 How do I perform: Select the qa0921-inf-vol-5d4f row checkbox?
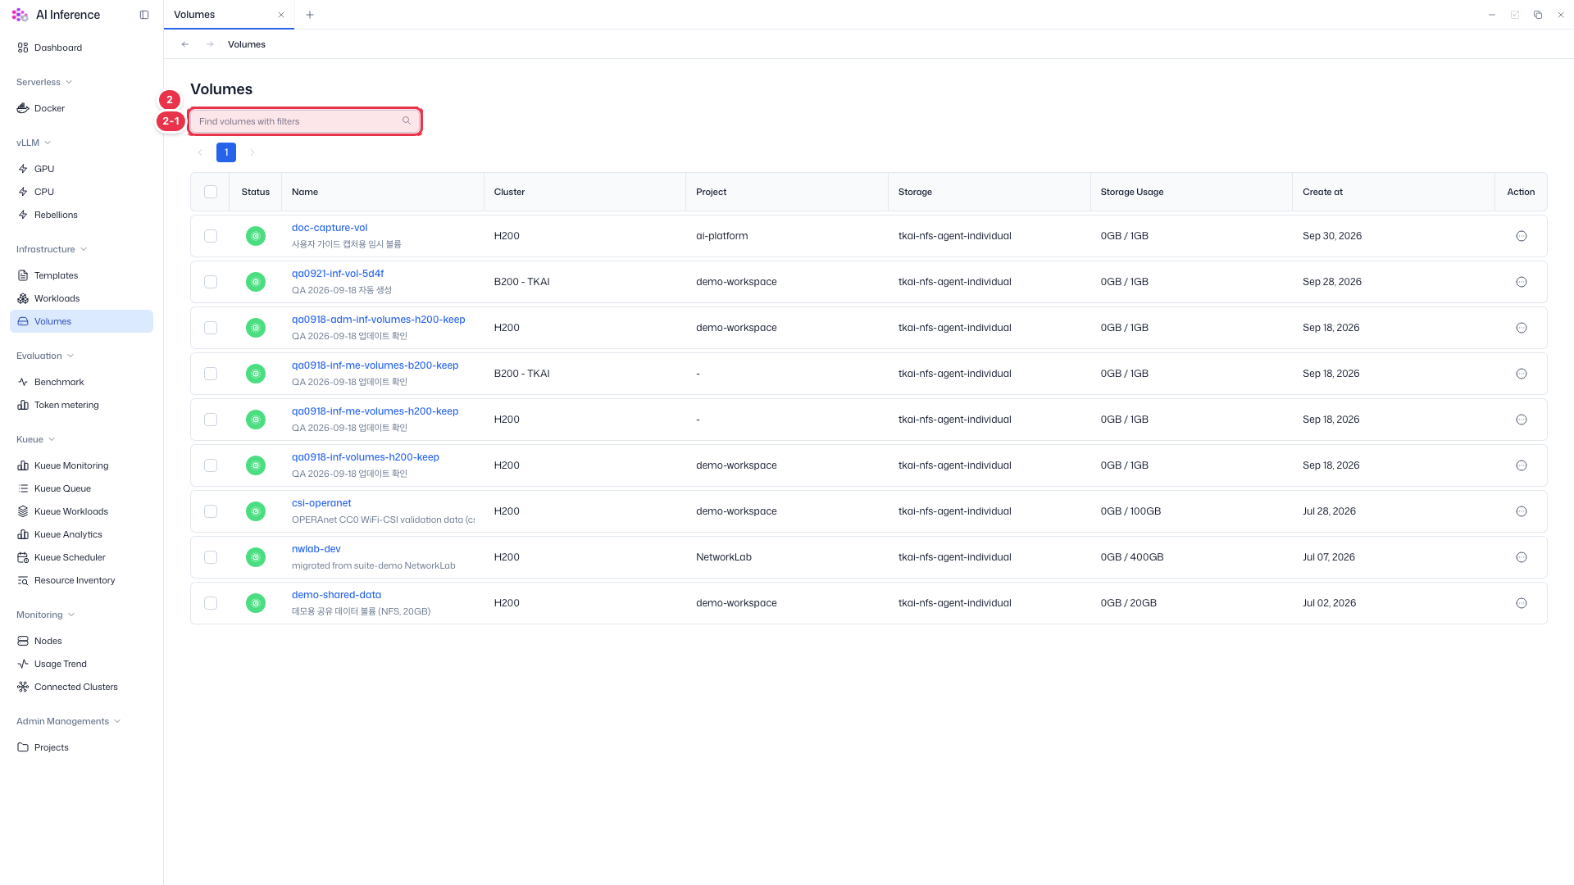(211, 282)
